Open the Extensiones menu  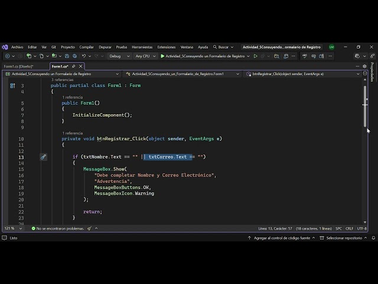click(x=167, y=47)
